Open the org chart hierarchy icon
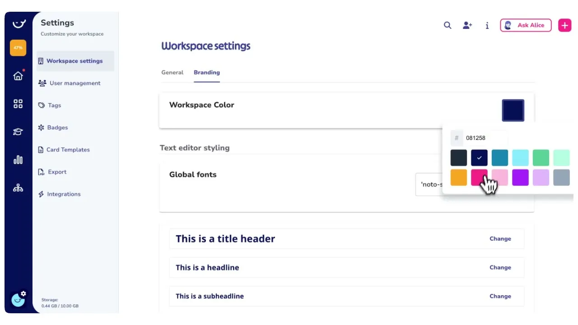This screenshot has height=325, width=578. [x=18, y=188]
